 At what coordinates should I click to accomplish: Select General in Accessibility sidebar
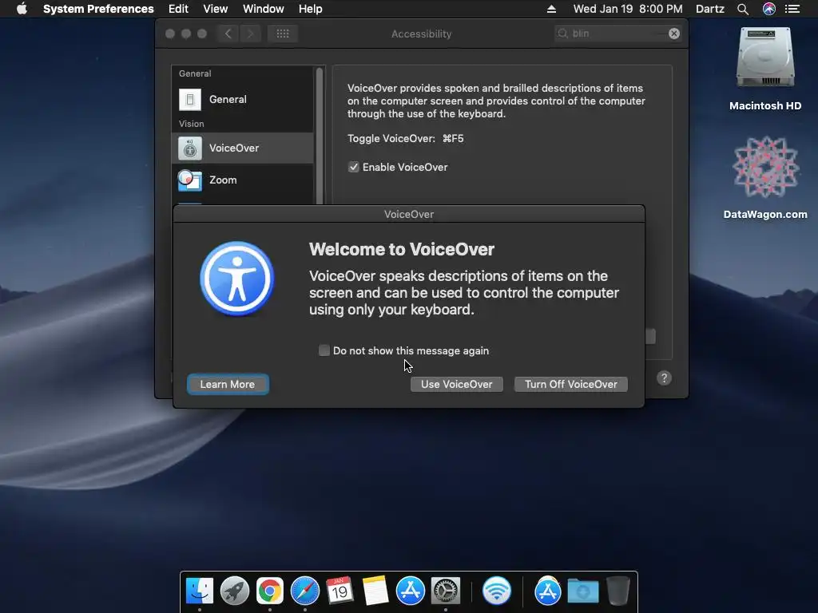point(243,99)
